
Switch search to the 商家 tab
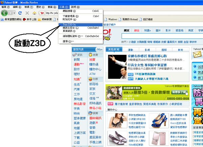click(x=191, y=30)
